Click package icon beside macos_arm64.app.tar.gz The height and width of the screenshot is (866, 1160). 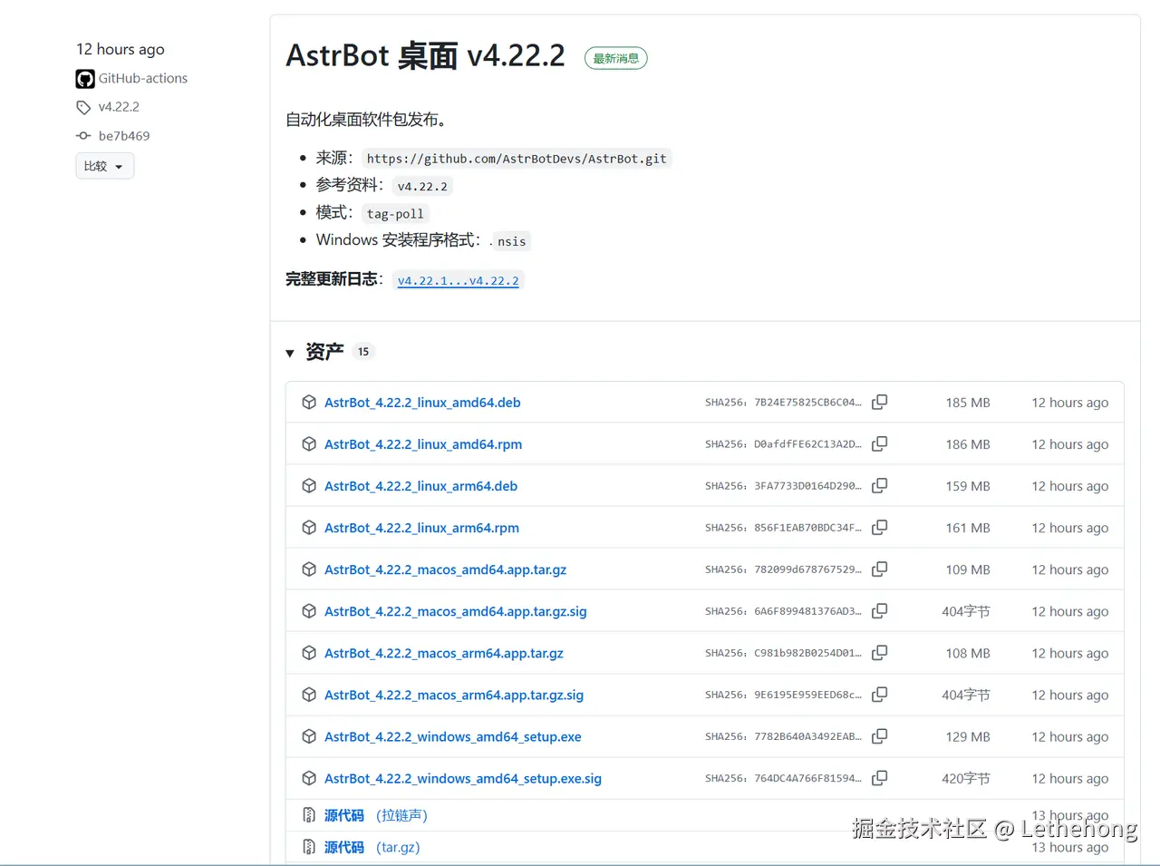309,652
